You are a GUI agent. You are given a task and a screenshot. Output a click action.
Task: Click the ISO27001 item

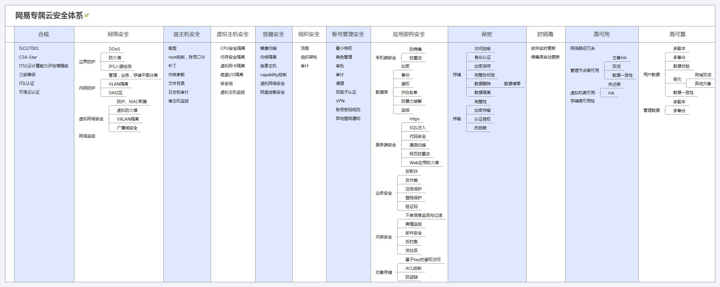pos(29,48)
